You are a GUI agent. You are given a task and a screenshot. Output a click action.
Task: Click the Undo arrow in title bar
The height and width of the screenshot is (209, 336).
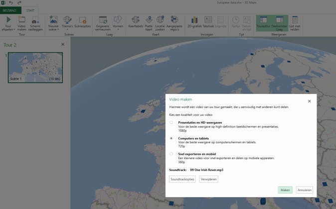click(x=10, y=2)
